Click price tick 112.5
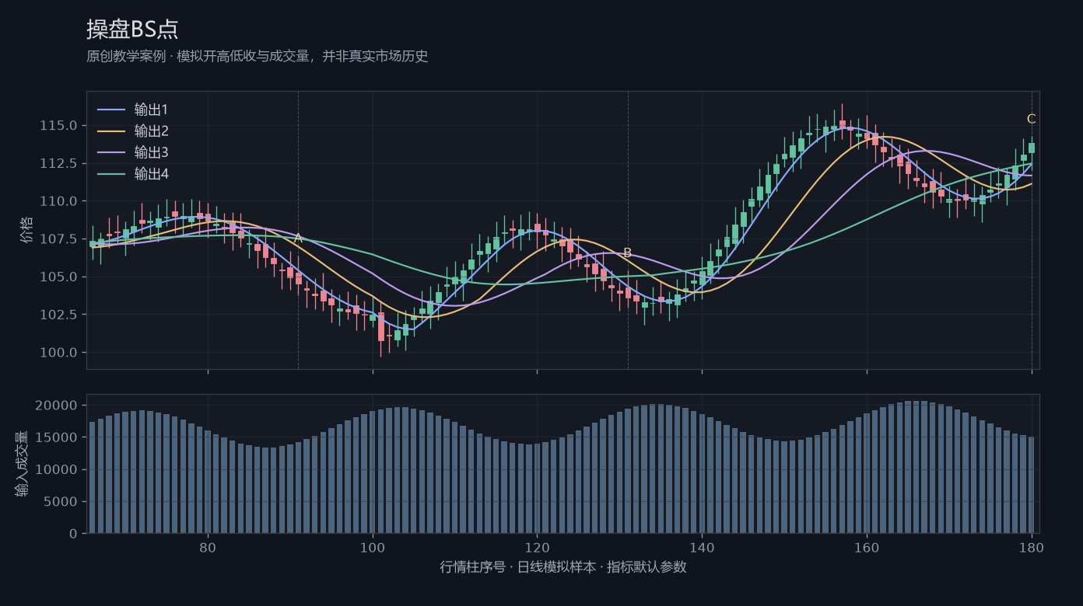The height and width of the screenshot is (606, 1083). pyautogui.click(x=58, y=163)
